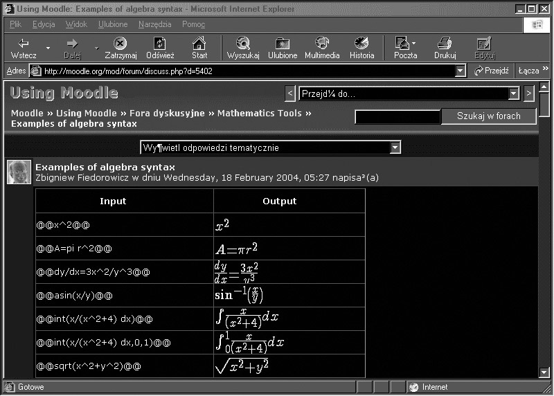This screenshot has height=396, width=554.
Task: Open the Dalej history dropdown arrow
Action: click(96, 48)
